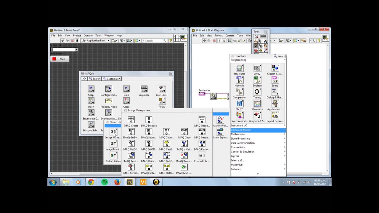This screenshot has width=379, height=213.
Task: Open the Low-Level subpalette icon
Action: point(162,89)
